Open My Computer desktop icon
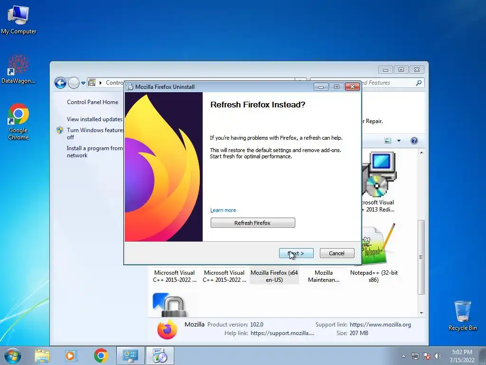 [x=18, y=19]
